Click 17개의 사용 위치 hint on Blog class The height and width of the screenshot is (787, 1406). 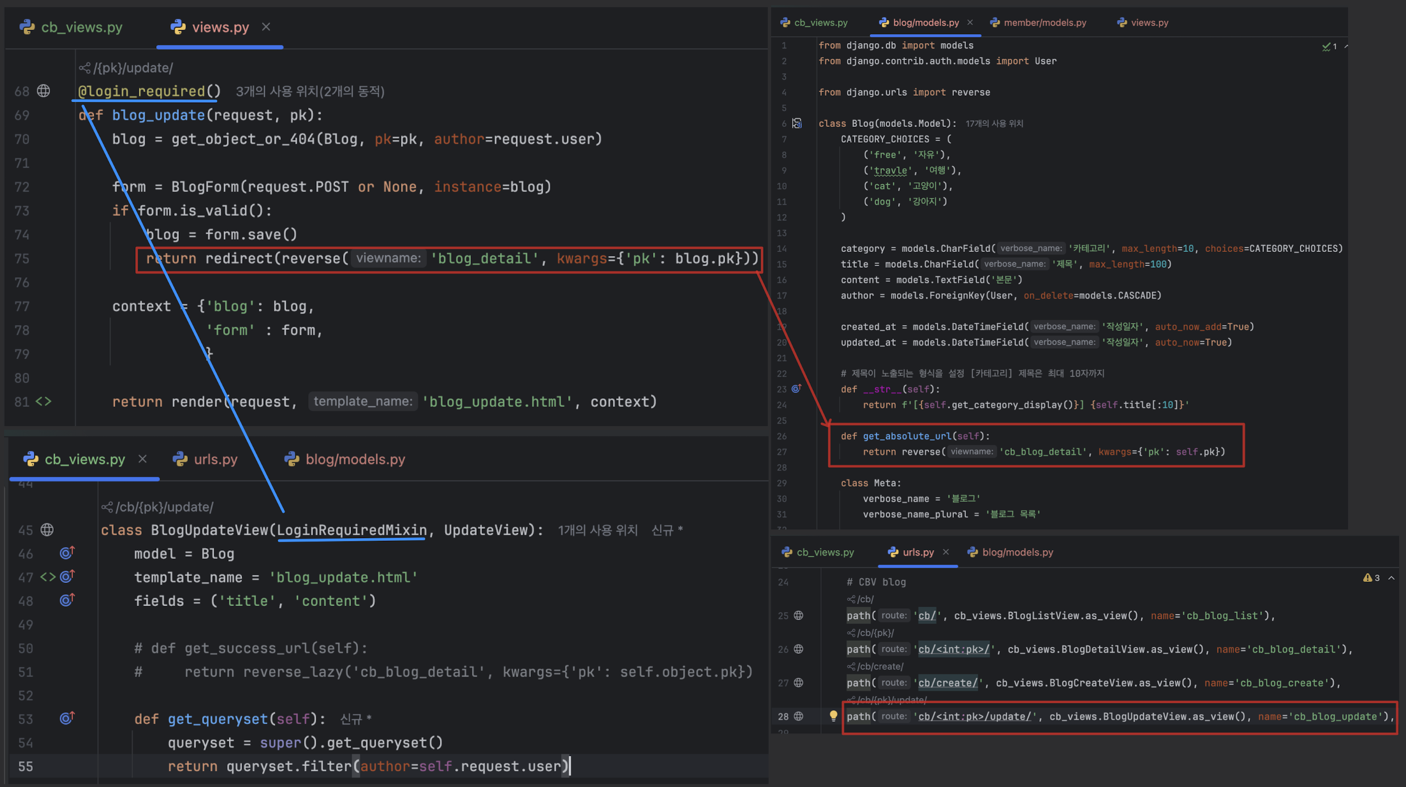pos(994,124)
